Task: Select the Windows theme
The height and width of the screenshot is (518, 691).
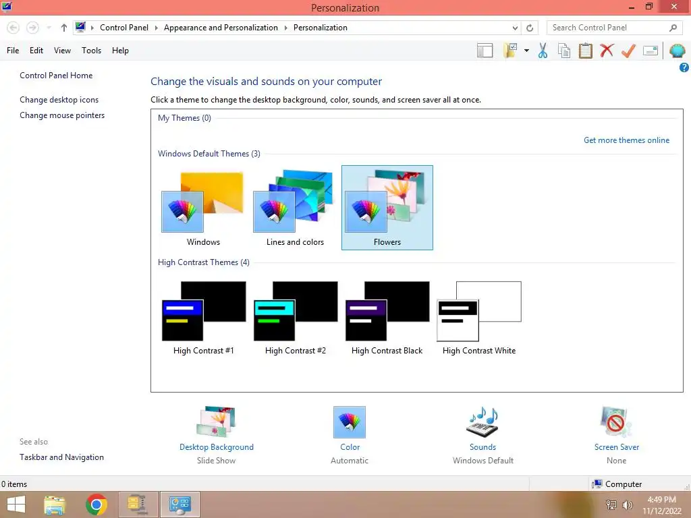Action: pyautogui.click(x=203, y=208)
